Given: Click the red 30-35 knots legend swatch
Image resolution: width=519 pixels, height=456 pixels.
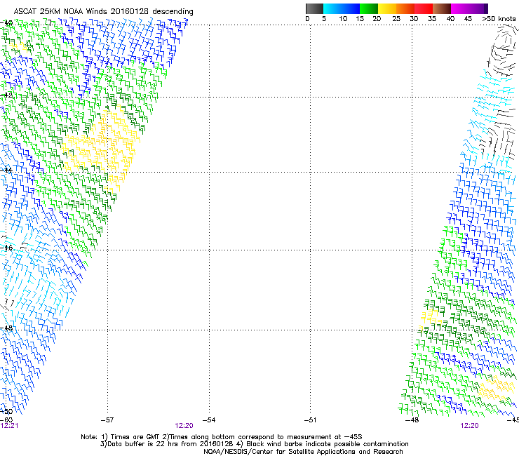Looking at the screenshot, I should 424,8.
